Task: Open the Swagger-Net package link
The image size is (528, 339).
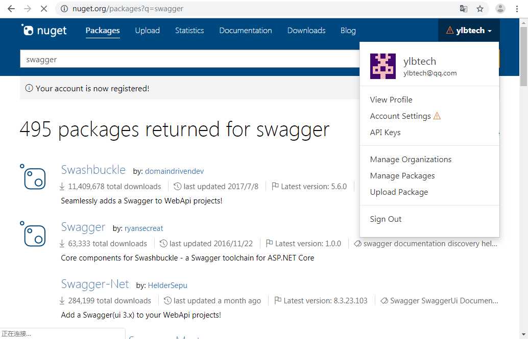Action: click(x=95, y=284)
